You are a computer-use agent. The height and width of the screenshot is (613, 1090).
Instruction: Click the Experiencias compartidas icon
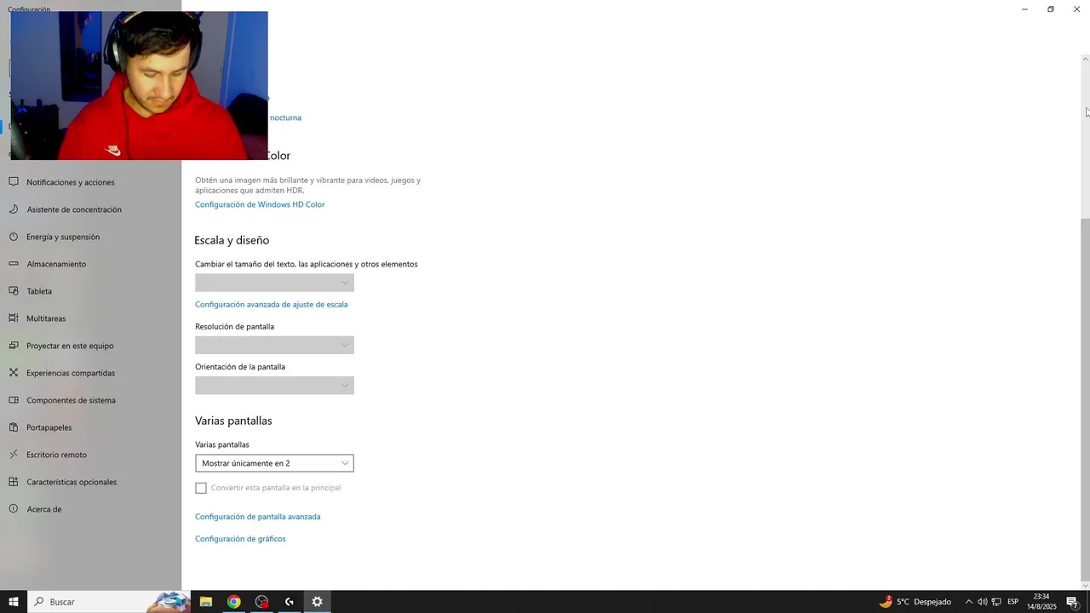pyautogui.click(x=14, y=373)
